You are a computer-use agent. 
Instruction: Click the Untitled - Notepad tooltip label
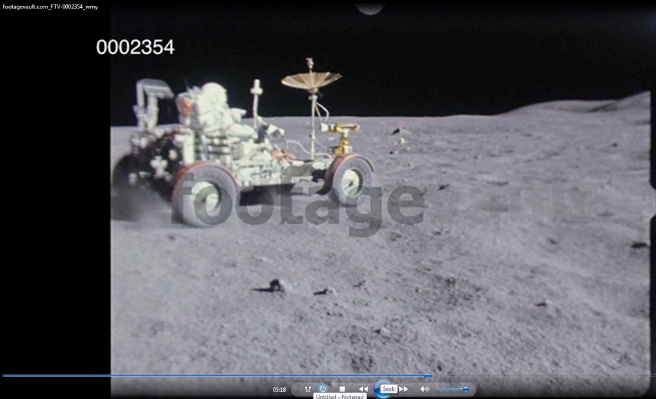(x=340, y=396)
